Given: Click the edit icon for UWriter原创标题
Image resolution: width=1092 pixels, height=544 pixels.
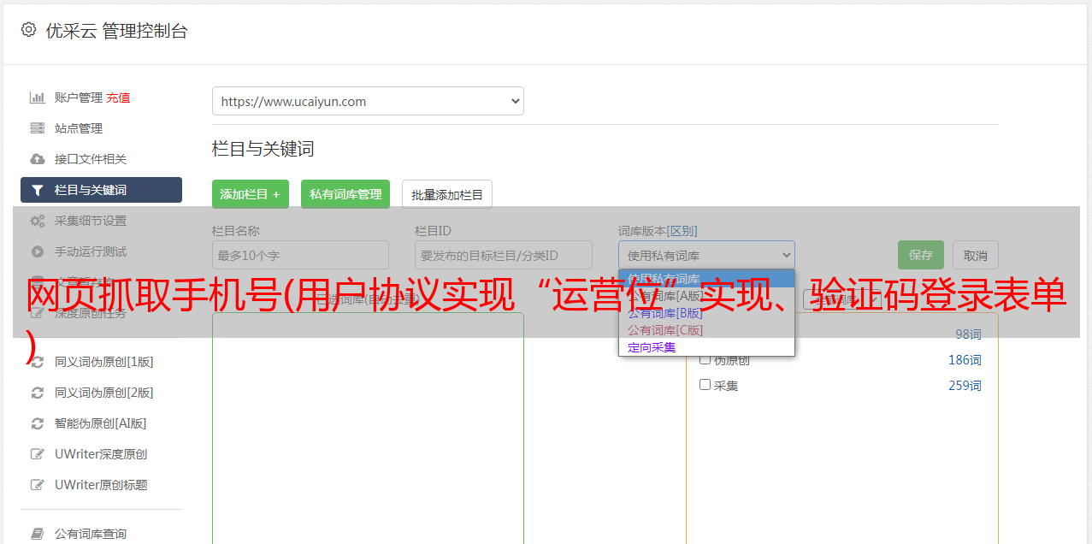Looking at the screenshot, I should point(38,485).
